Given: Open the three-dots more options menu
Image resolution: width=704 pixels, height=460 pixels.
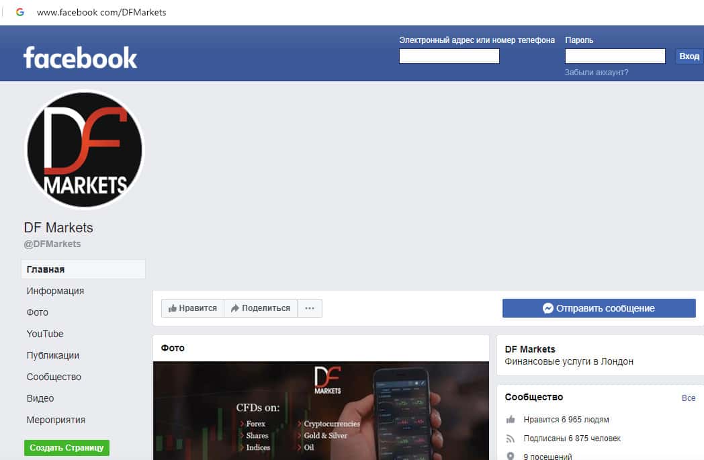Looking at the screenshot, I should coord(310,308).
